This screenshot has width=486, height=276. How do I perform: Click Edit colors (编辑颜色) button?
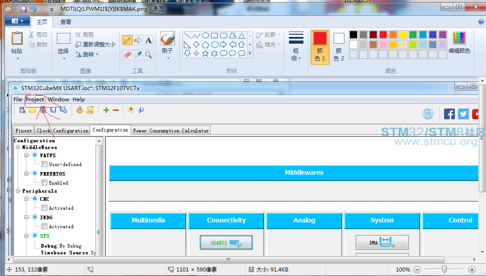459,43
